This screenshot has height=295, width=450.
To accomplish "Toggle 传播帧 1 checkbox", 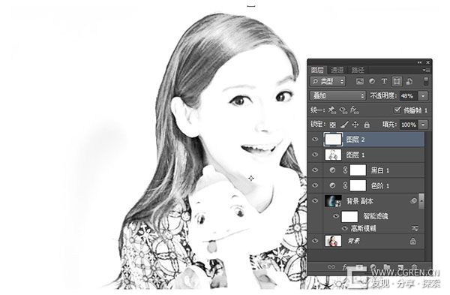I will [397, 110].
